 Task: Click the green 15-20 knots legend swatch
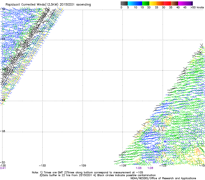(146, 3)
